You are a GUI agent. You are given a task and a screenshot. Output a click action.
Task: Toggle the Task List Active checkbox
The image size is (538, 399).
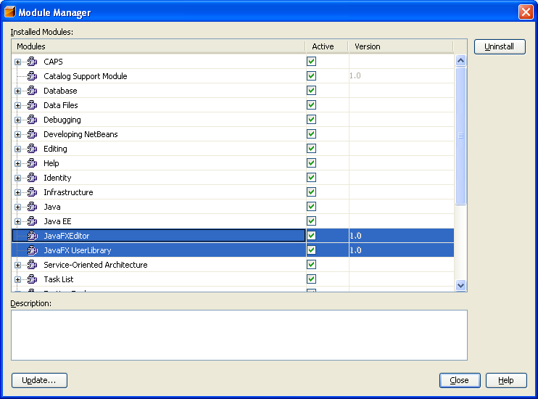311,279
